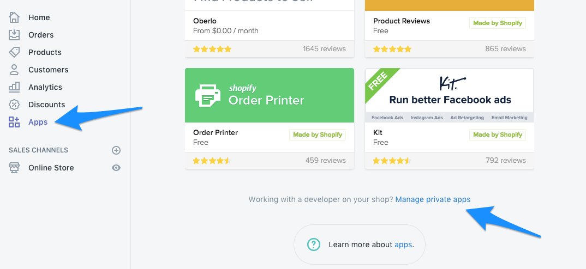This screenshot has height=269, width=586.
Task: Click the Analytics bar chart icon
Action: 14,87
